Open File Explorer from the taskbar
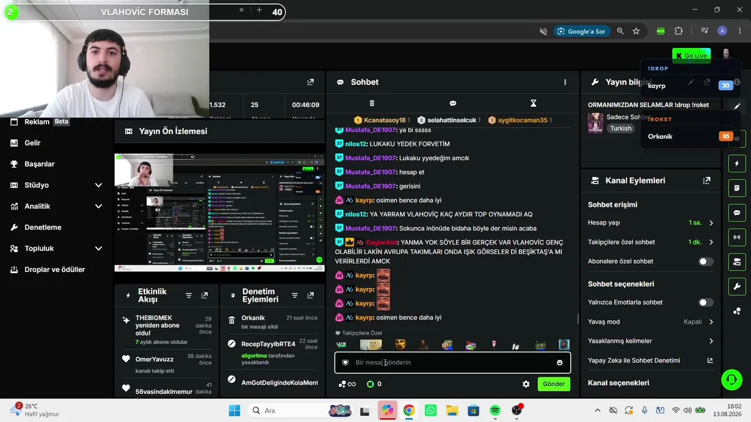This screenshot has width=751, height=422. [451, 410]
